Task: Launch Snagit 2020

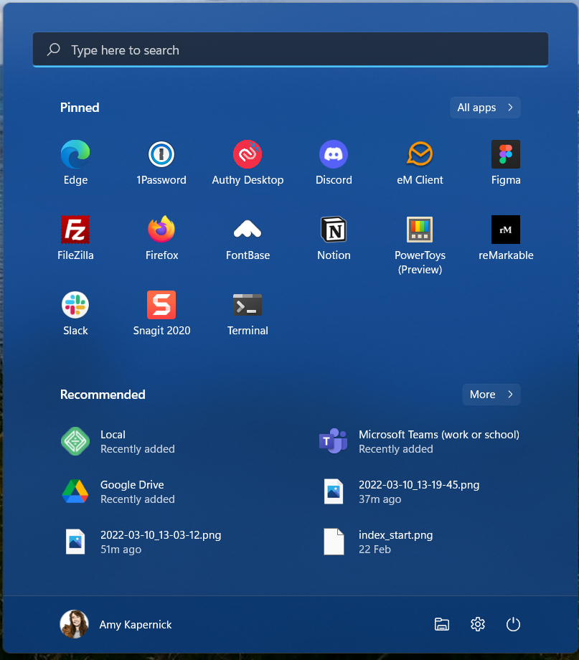Action: pos(161,313)
